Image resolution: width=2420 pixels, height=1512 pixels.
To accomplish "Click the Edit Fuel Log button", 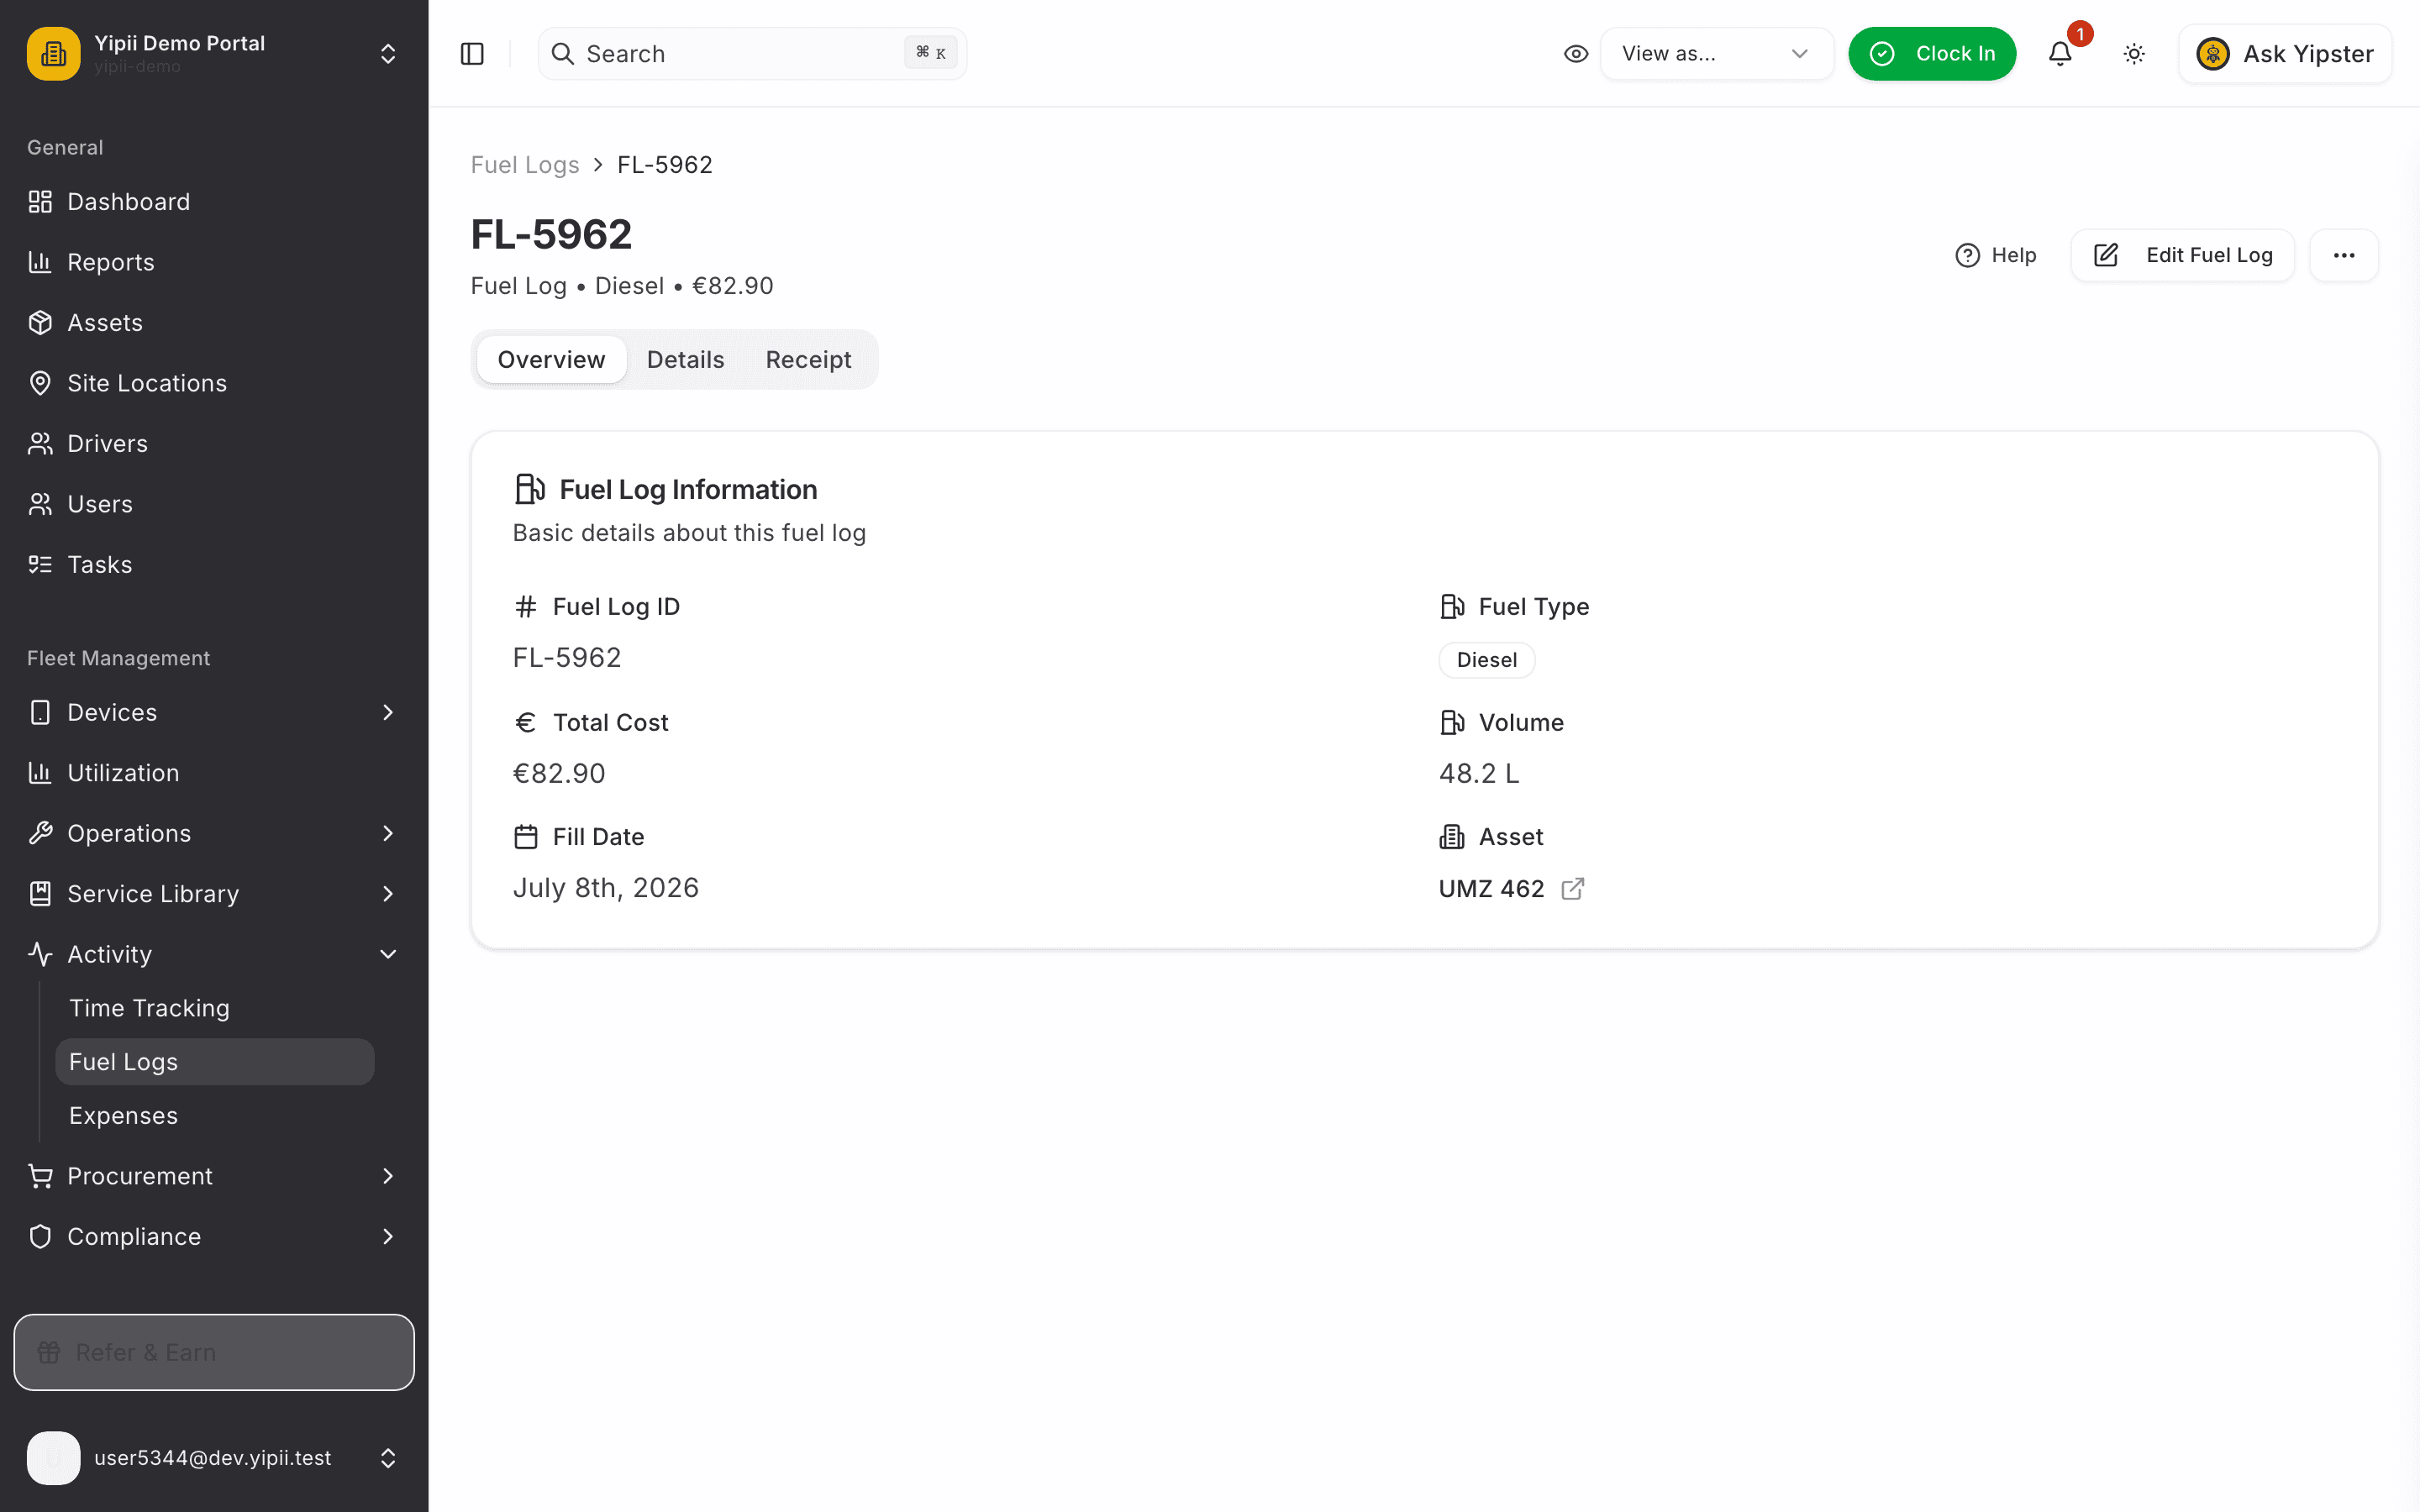I will 2182,255.
